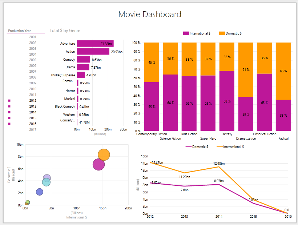Select the Drama genre bar
The width and height of the screenshot is (298, 225).
point(83,67)
